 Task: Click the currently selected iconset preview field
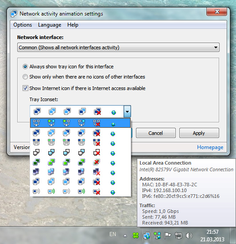click(77, 111)
